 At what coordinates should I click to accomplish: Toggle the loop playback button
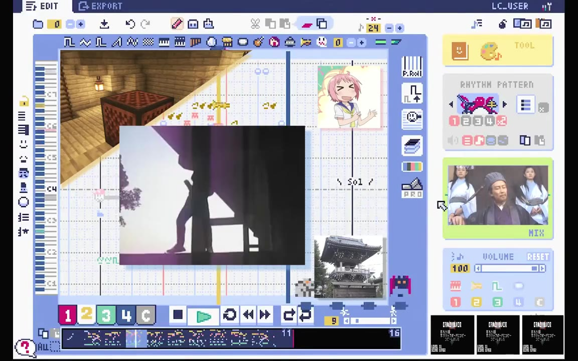point(230,315)
